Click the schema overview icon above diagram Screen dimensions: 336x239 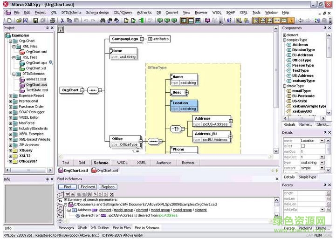[61, 29]
